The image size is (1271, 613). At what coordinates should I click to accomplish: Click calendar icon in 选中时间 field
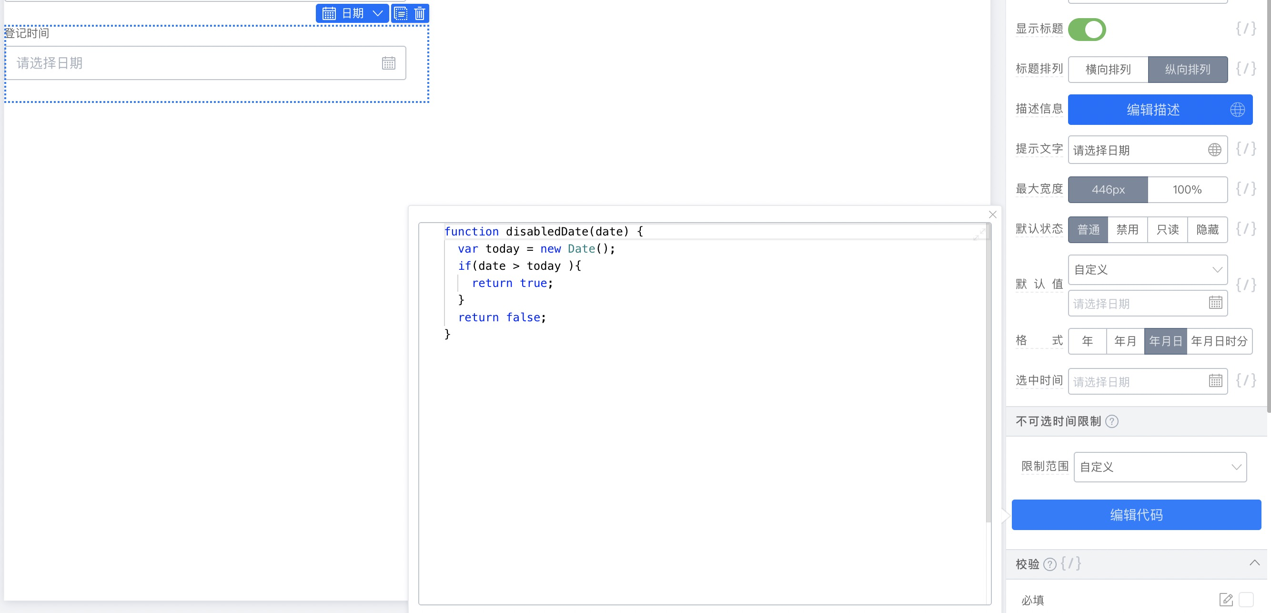coord(1215,380)
